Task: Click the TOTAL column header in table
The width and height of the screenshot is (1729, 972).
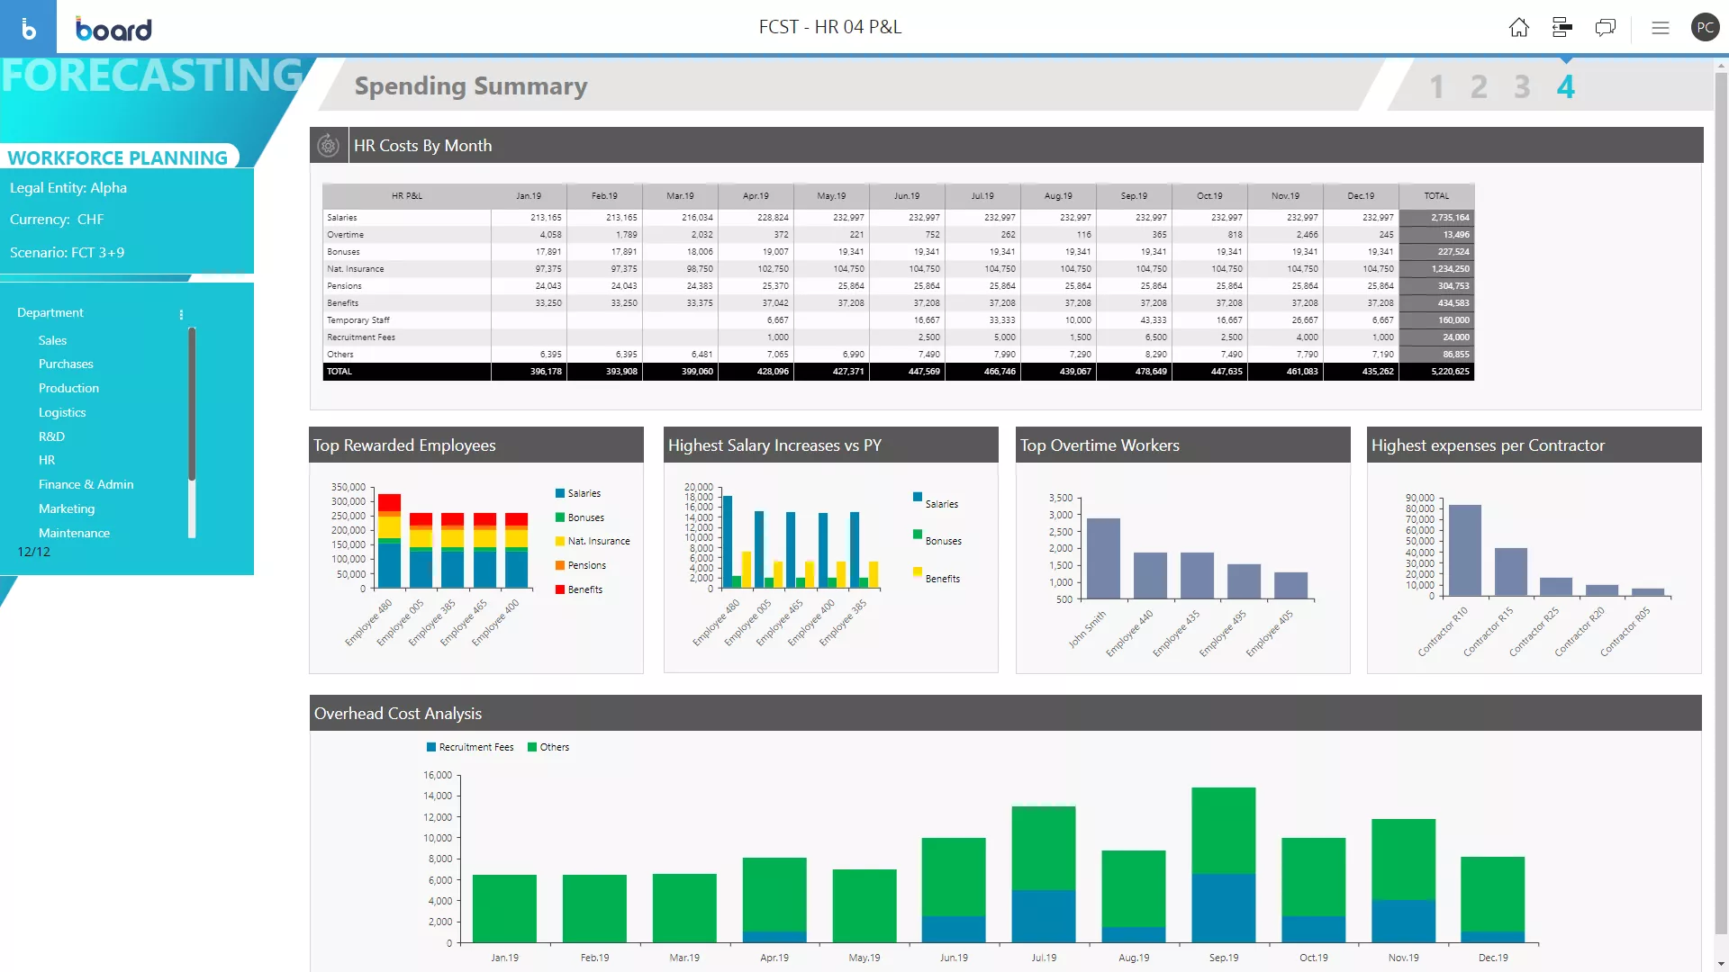Action: click(1436, 195)
